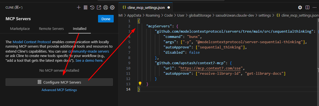The image size is (319, 106).
Task: Open Cline task history clock icon
Action: tap(92, 7)
